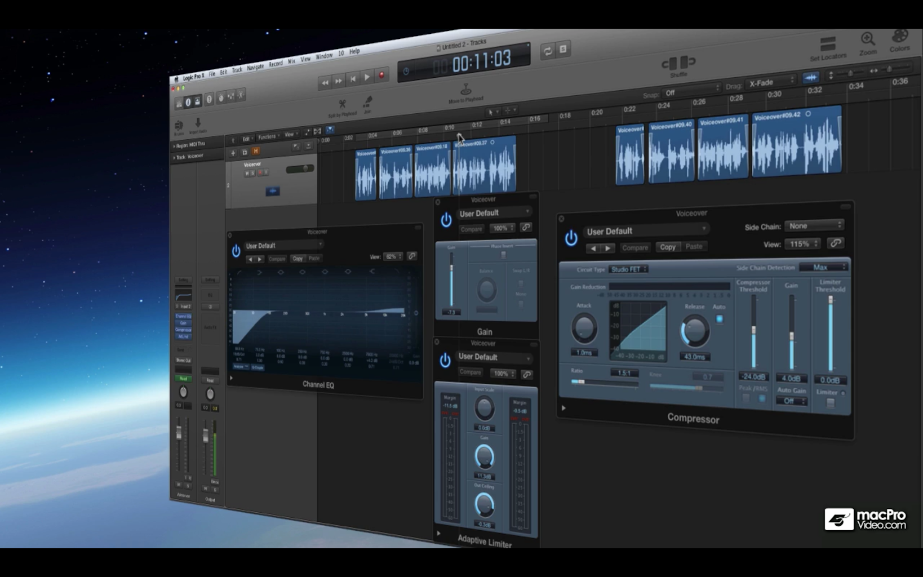Open Side Chain Detection Max dropdown
923x577 pixels.
click(823, 267)
